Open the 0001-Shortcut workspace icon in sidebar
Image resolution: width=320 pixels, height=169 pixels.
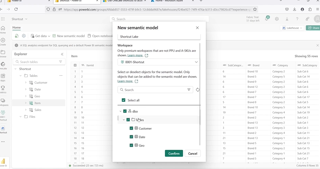point(3,115)
